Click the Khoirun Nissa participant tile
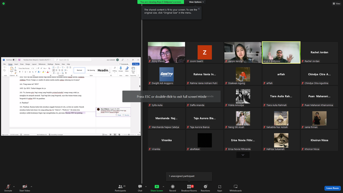Screen dimensions: 343x193 point(319,140)
